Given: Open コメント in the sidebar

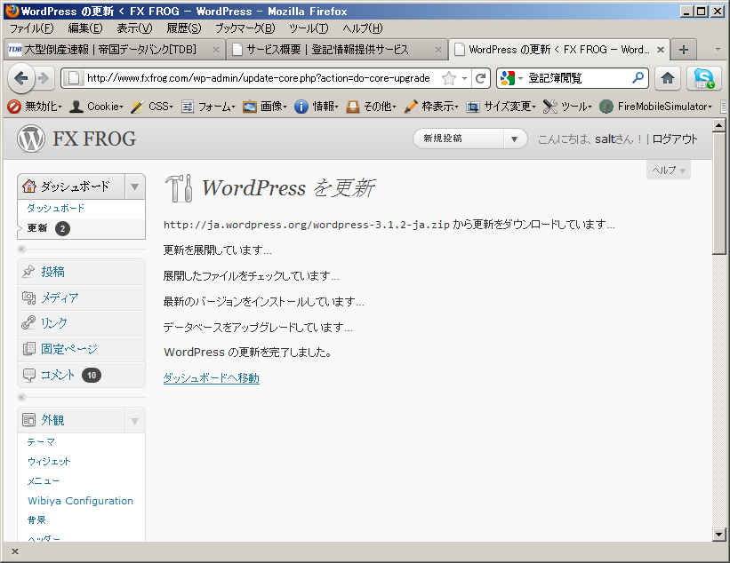Looking at the screenshot, I should (58, 375).
